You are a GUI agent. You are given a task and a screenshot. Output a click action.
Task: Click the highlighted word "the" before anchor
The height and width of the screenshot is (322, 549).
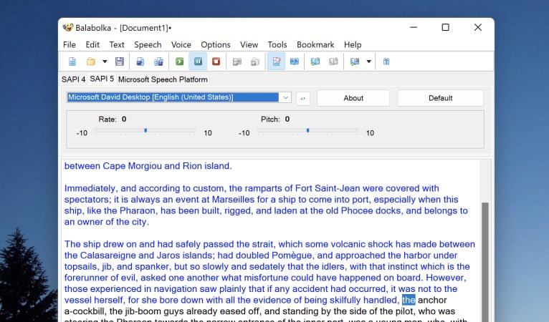click(409, 300)
